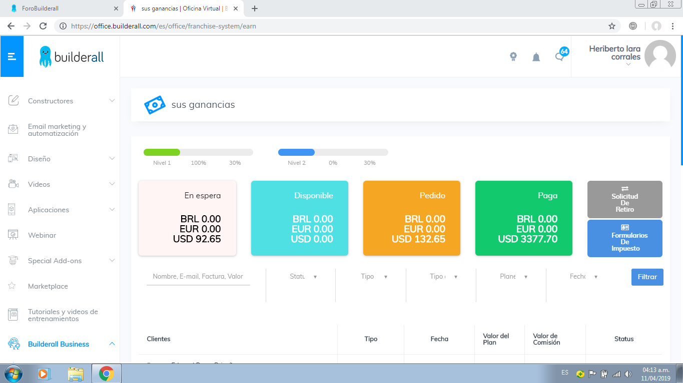Click the Disponible earnings card
683x383 pixels.
point(299,218)
